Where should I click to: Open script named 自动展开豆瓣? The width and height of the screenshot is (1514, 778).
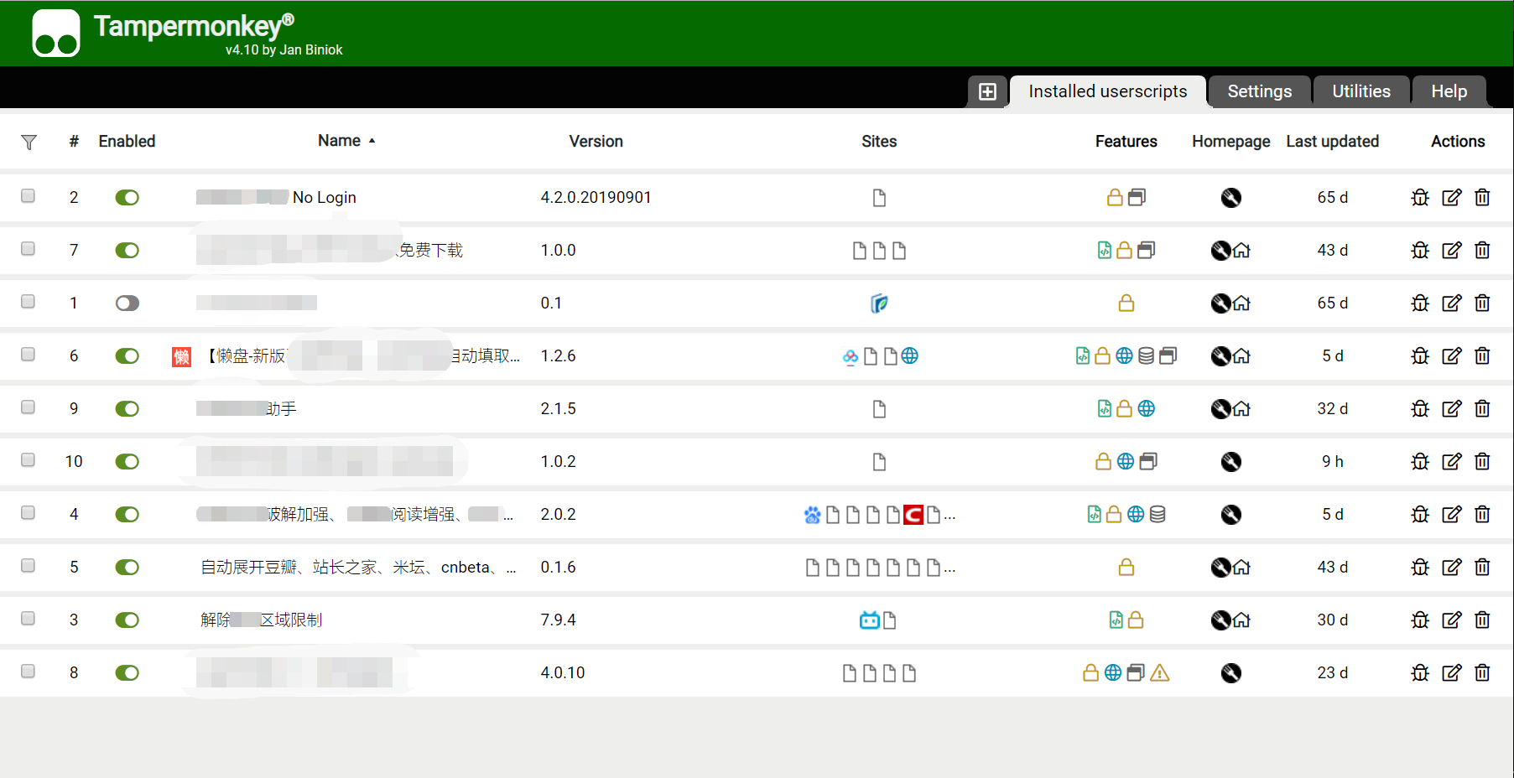(358, 568)
